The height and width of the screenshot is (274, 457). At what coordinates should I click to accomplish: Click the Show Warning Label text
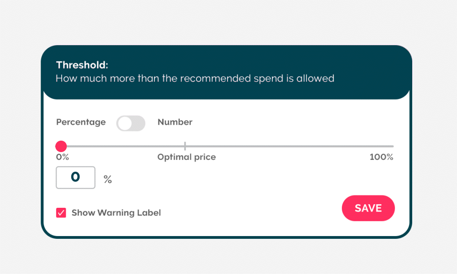point(116,213)
